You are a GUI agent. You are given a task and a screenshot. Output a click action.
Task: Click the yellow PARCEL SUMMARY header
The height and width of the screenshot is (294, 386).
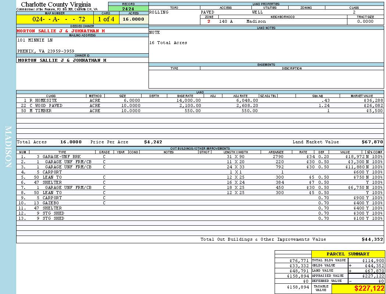coord(348,254)
